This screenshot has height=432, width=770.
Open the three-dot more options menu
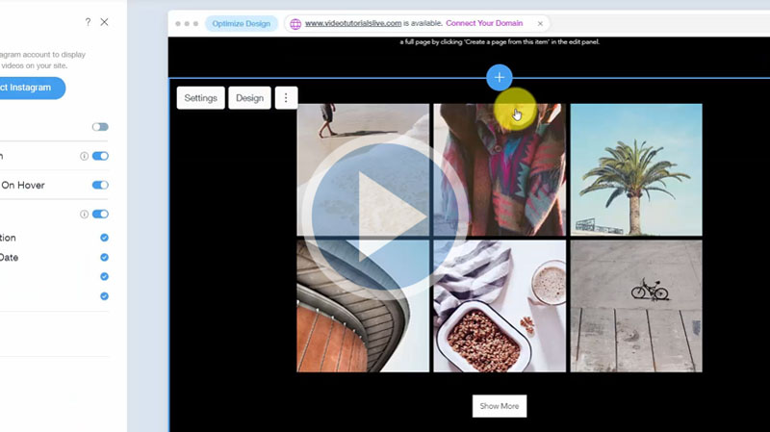coord(285,98)
